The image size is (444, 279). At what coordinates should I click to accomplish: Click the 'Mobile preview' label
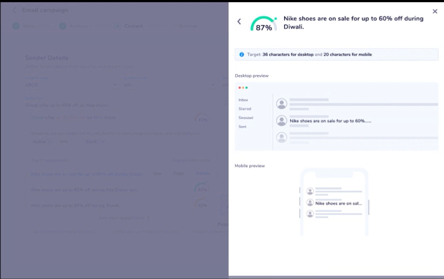[249, 166]
